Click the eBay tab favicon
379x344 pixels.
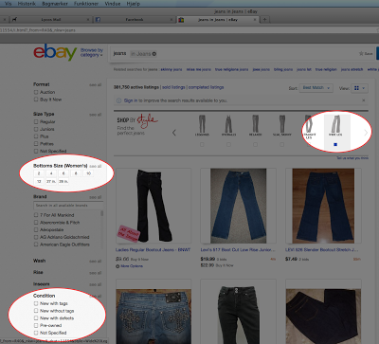click(181, 20)
